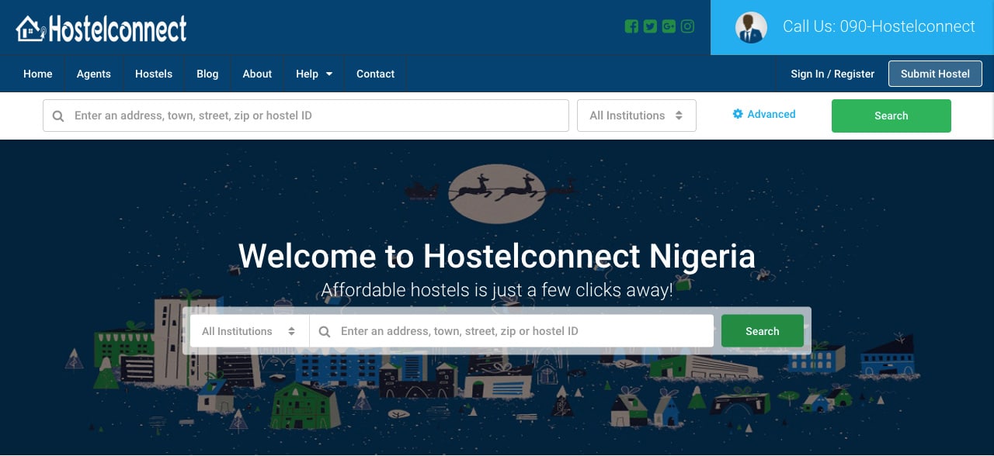Click the magnifier icon in top search bar

tap(58, 116)
